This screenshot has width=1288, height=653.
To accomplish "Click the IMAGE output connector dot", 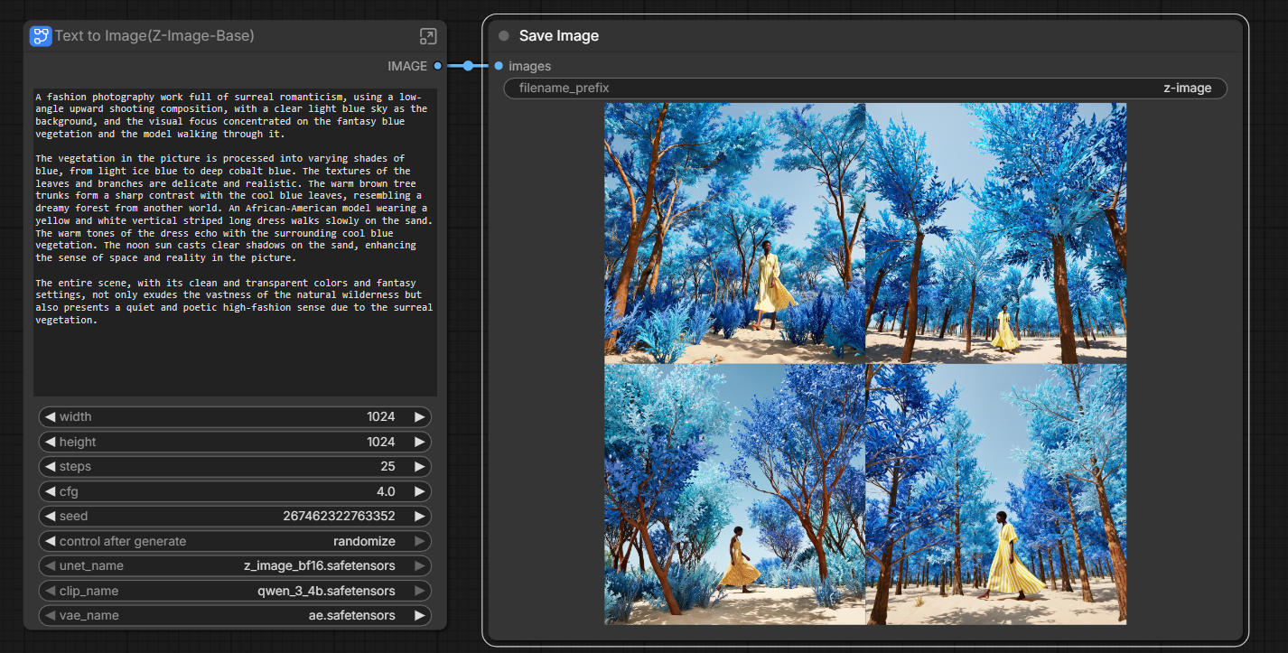I will (x=438, y=66).
